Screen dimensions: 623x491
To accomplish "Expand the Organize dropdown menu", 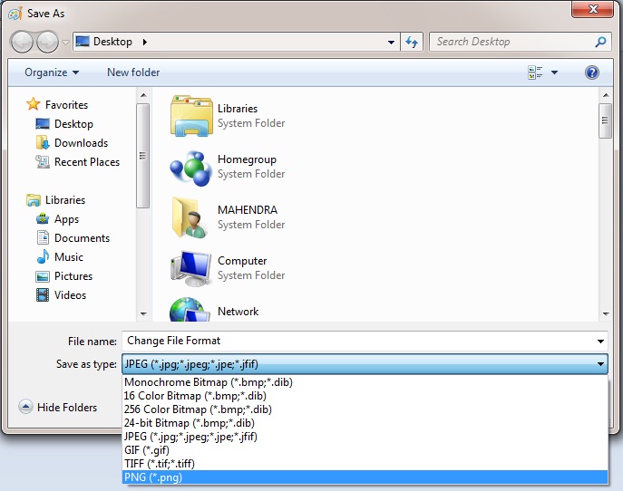I will [x=52, y=72].
